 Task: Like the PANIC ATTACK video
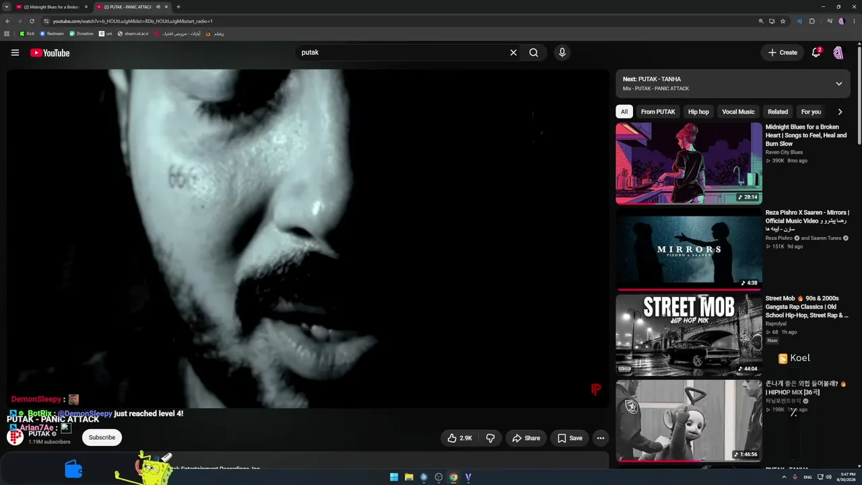click(460, 438)
